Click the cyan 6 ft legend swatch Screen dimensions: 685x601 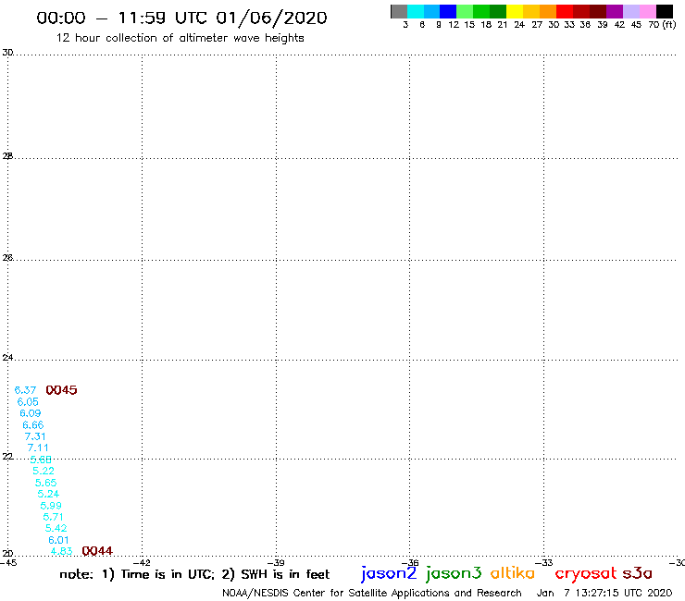click(416, 11)
